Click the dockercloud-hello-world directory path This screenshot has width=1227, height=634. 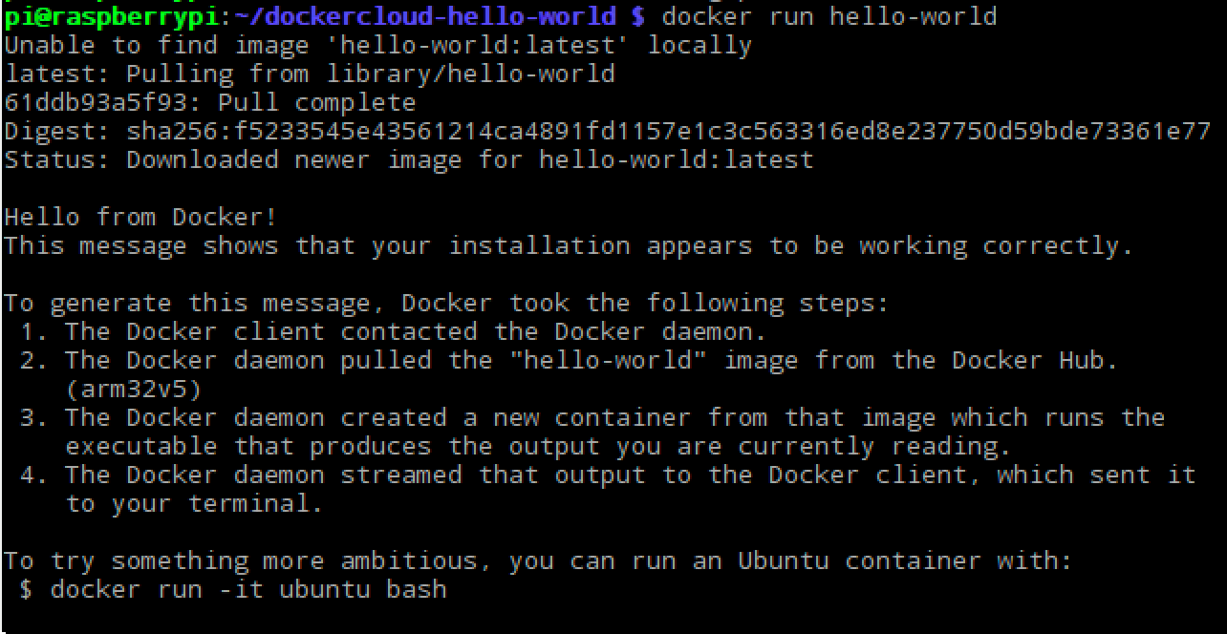[430, 16]
